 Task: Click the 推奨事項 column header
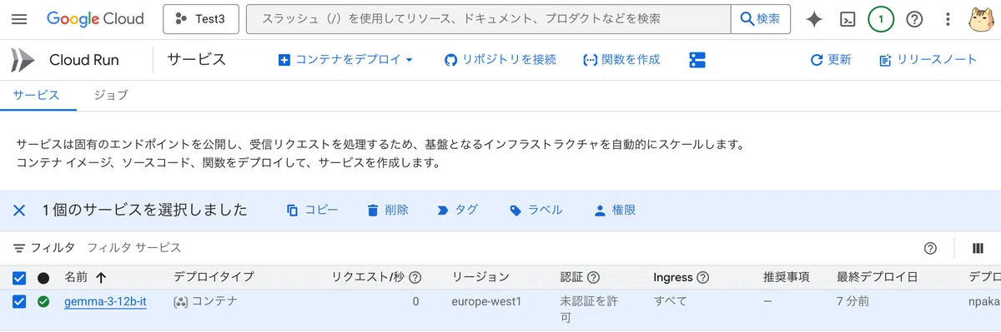[x=786, y=278]
